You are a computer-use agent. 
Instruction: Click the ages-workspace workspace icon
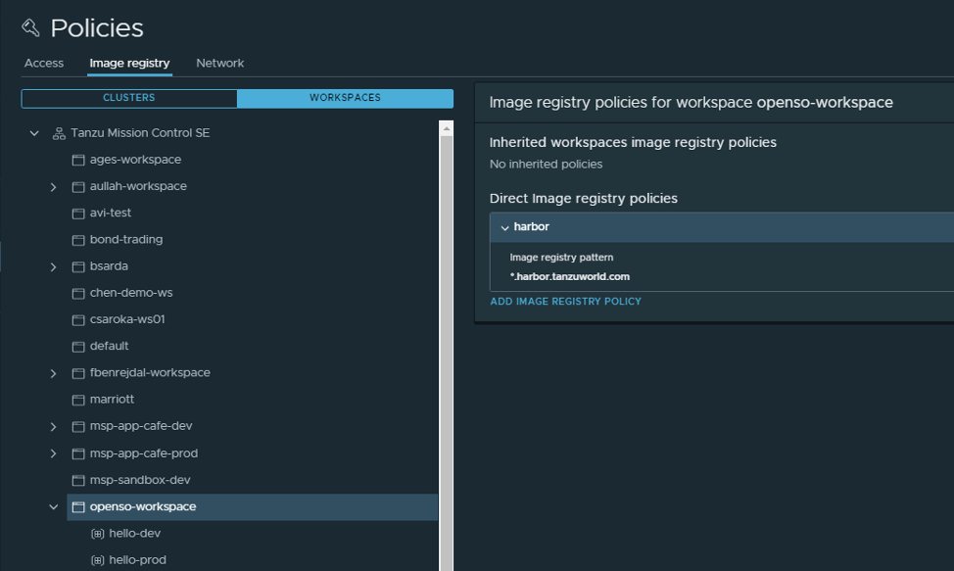click(x=78, y=160)
